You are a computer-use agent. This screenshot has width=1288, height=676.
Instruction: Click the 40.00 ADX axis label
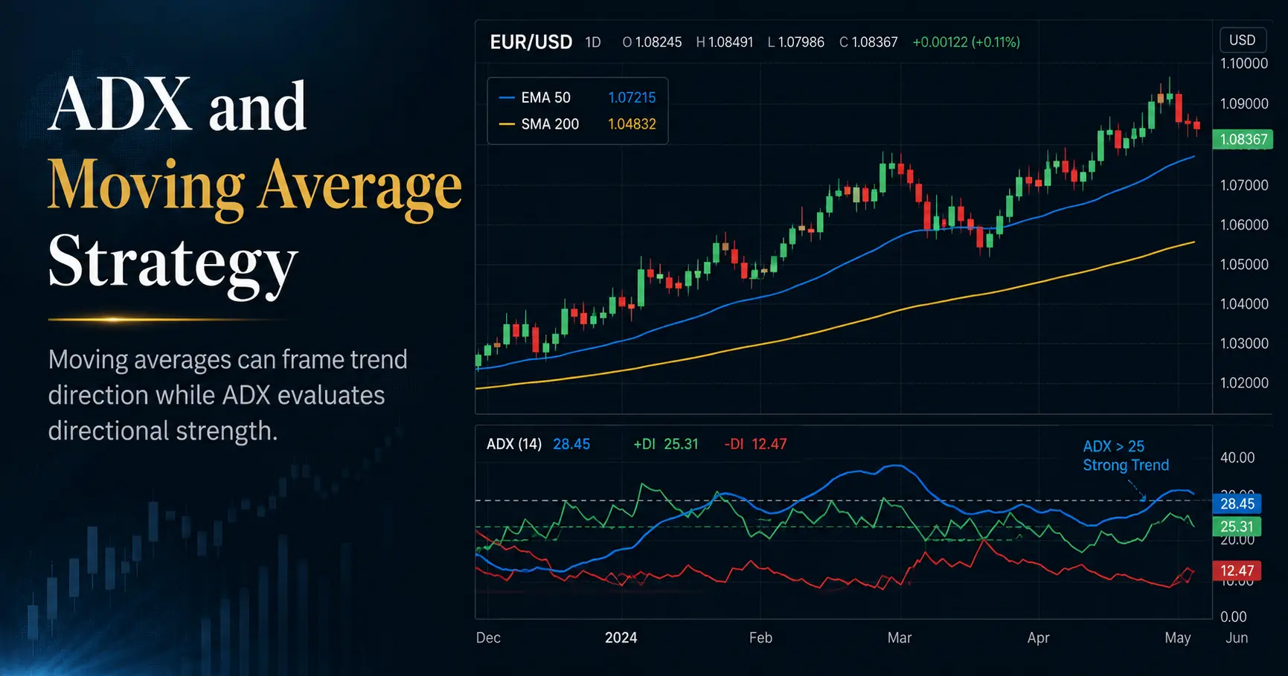point(1237,457)
